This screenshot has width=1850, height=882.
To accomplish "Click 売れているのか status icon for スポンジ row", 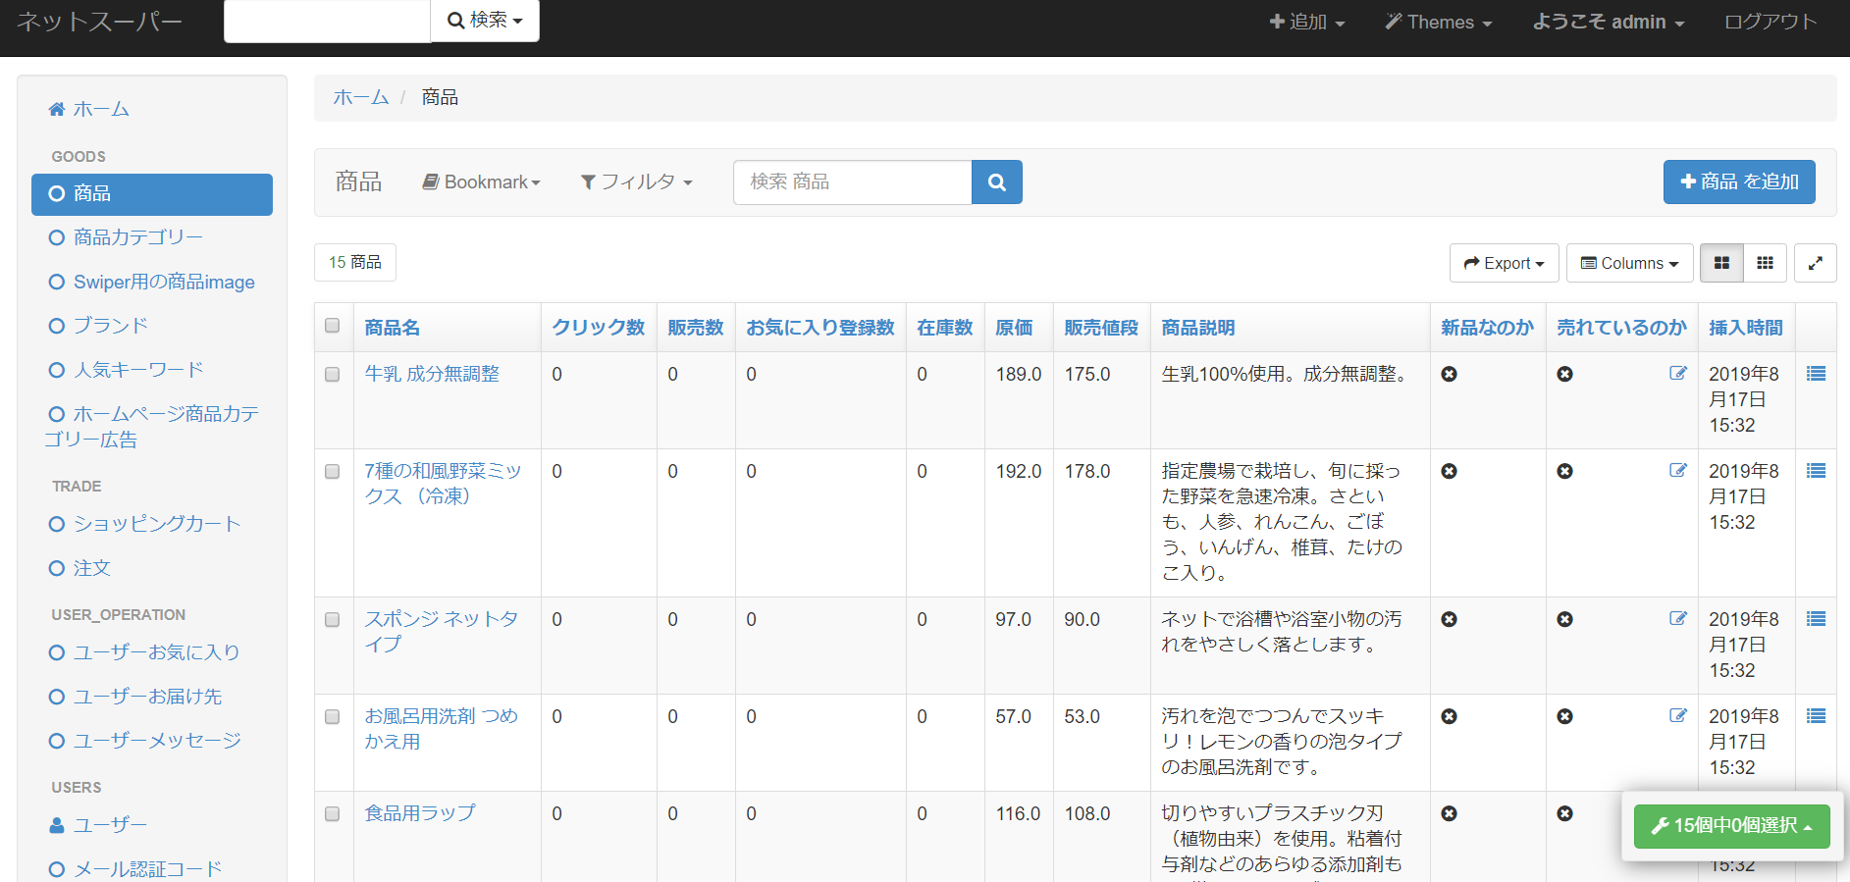I will tap(1564, 619).
